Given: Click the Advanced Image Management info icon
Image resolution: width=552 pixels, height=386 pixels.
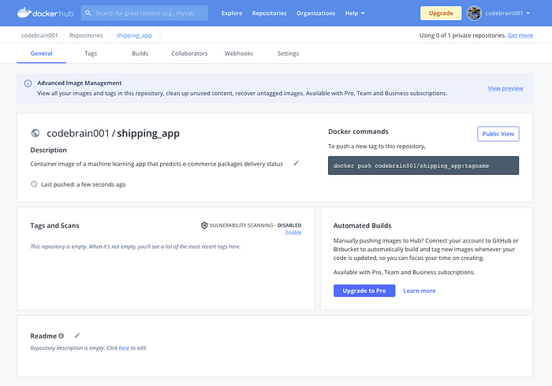Looking at the screenshot, I should coord(28,84).
